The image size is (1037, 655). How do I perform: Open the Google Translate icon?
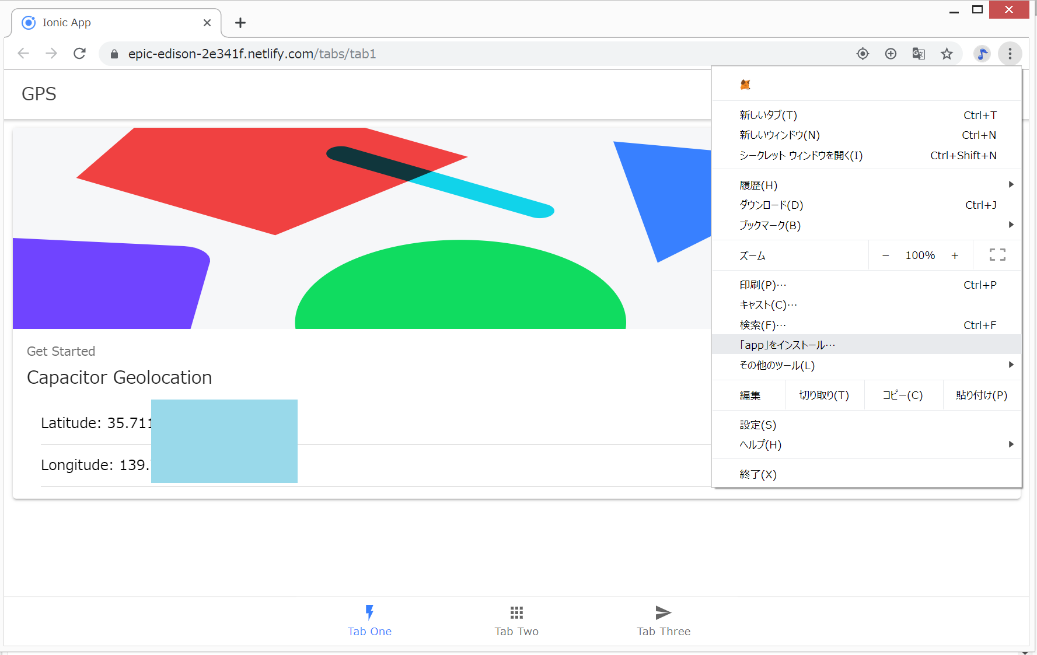coord(919,54)
